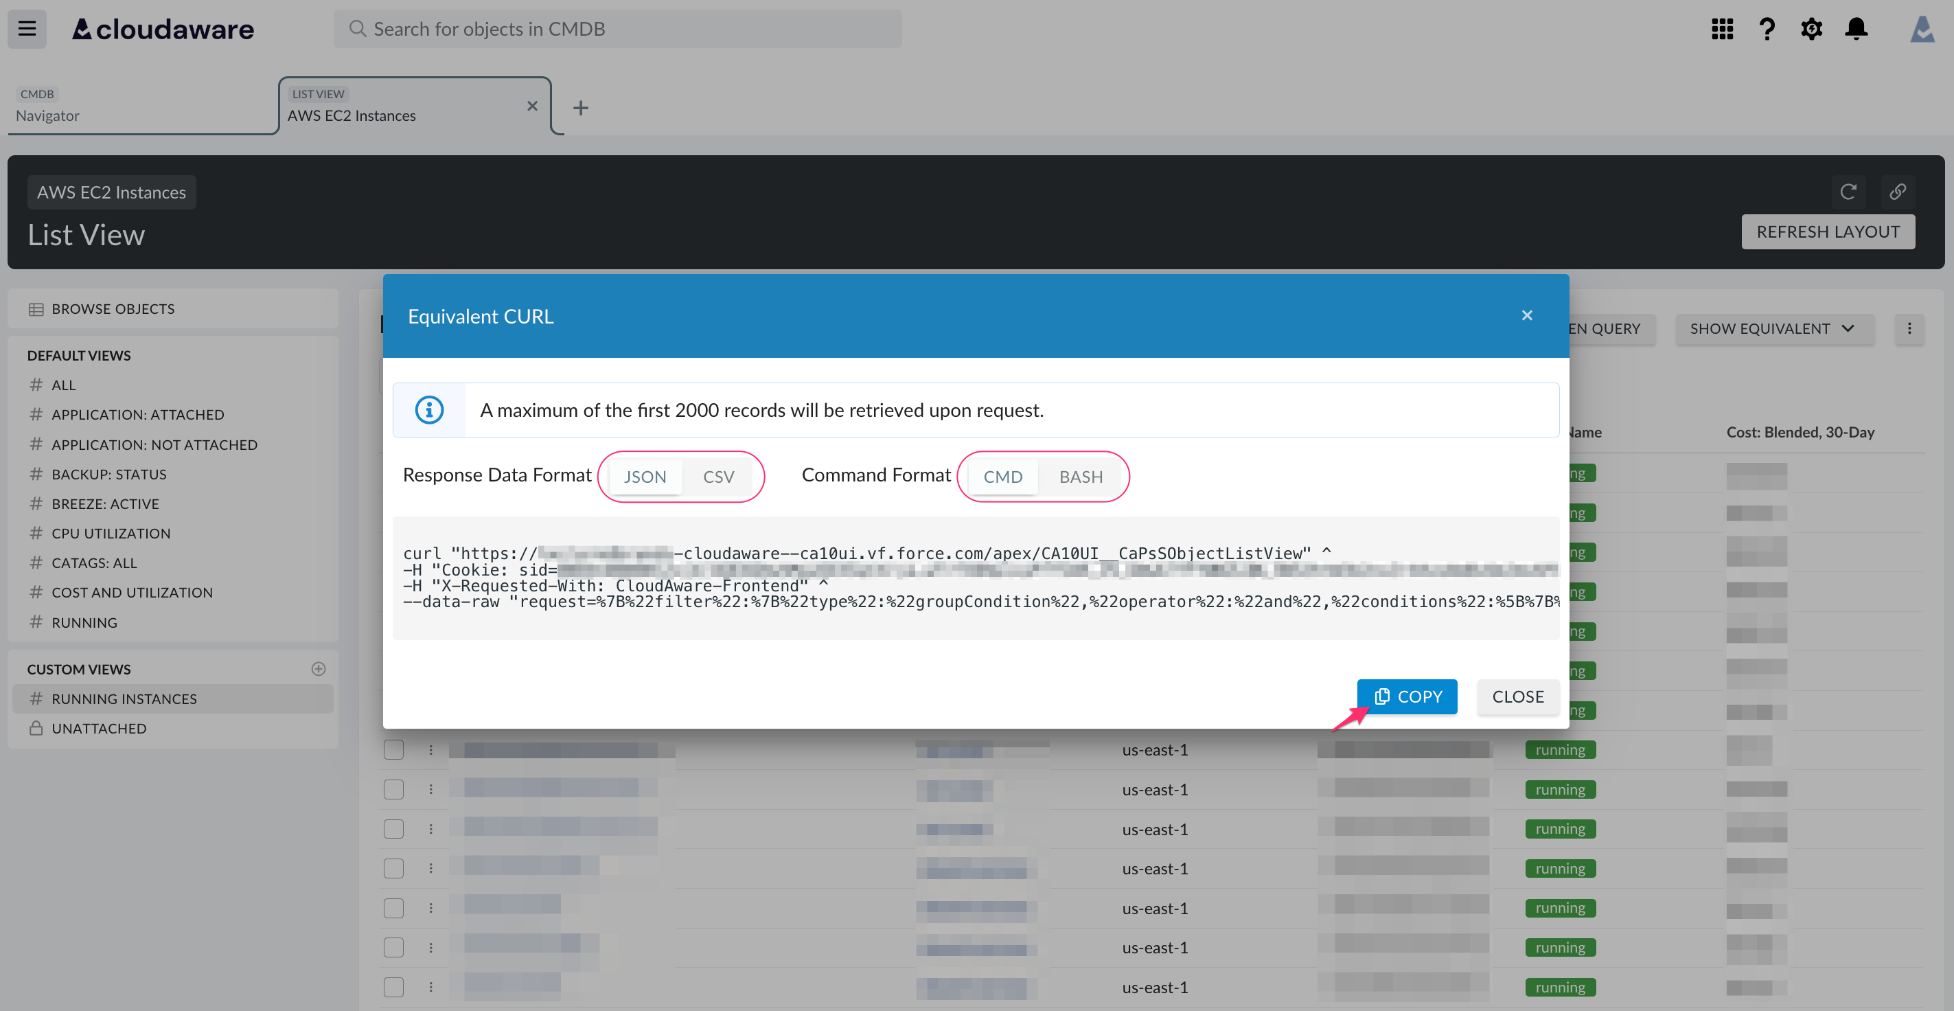Image resolution: width=1954 pixels, height=1011 pixels.
Task: Click the help question mark icon
Action: click(x=1767, y=29)
